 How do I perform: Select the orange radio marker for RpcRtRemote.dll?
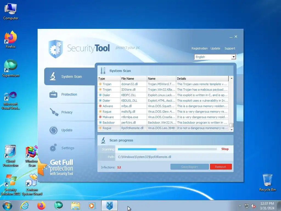pos(100,128)
